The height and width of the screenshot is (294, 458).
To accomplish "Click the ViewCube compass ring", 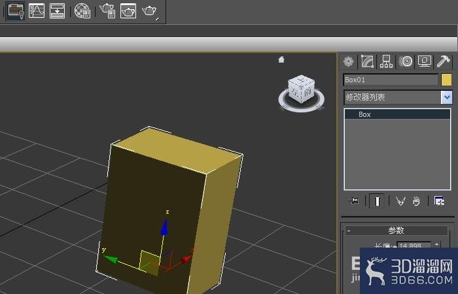I will [x=302, y=108].
